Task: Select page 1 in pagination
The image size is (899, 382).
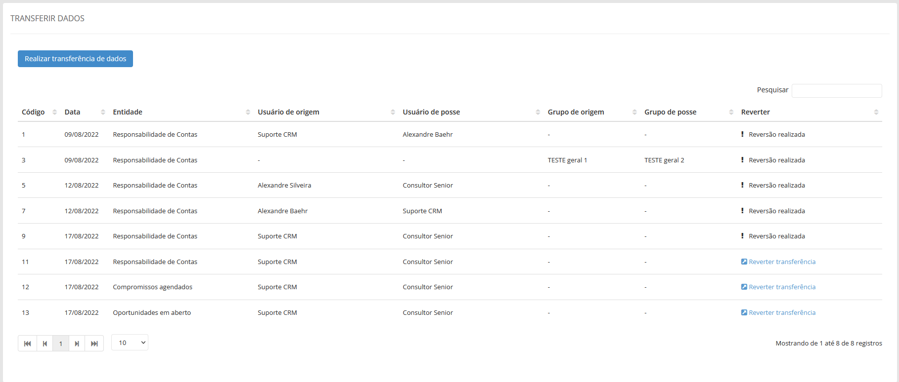Action: pos(61,344)
